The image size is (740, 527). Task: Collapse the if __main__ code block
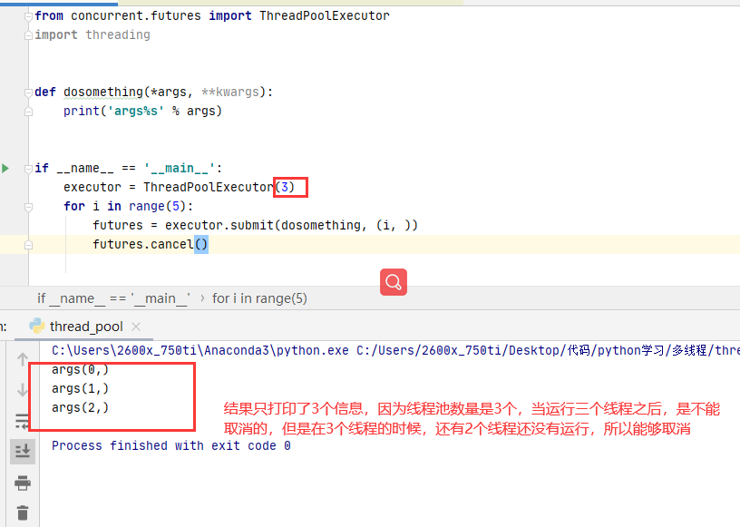click(28, 168)
